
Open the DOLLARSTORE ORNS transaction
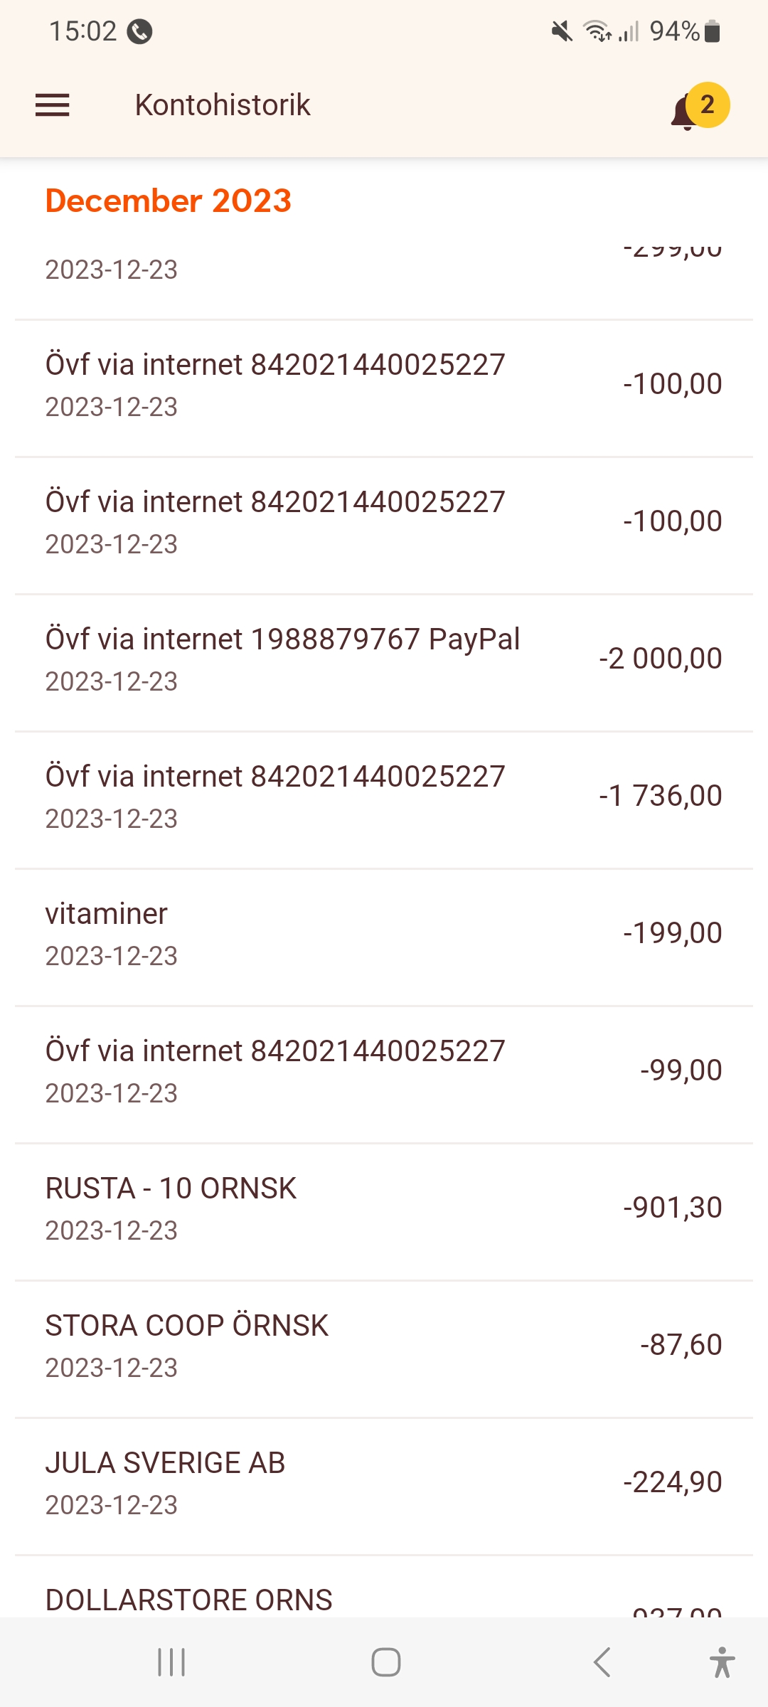tap(384, 1600)
